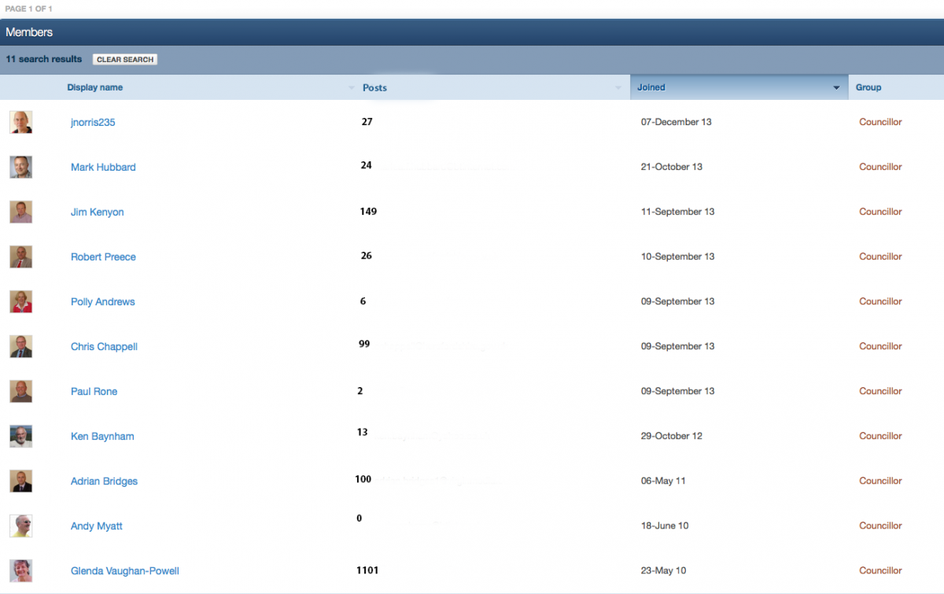Click Adrian Bridges' post count 100
This screenshot has height=594, width=944.
click(363, 479)
